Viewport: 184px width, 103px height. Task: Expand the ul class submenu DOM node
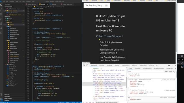coord(95,92)
